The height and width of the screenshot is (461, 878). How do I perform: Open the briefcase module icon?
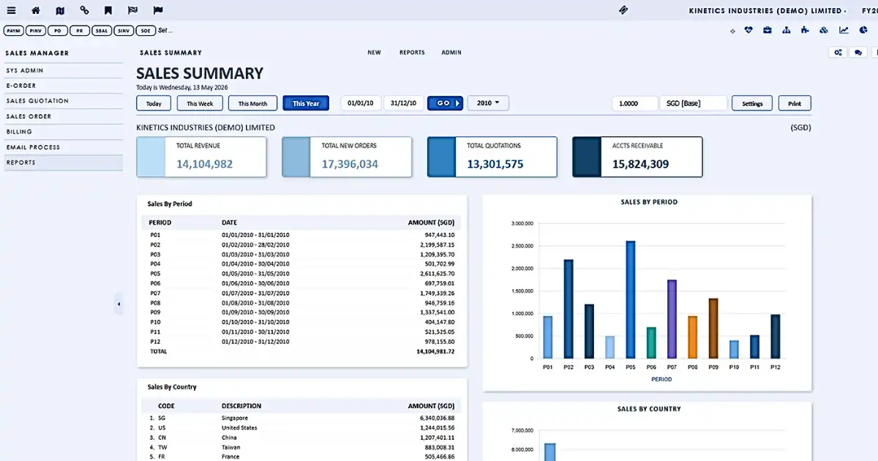768,31
